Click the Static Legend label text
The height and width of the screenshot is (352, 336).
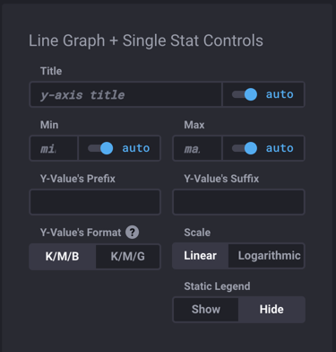(217, 286)
